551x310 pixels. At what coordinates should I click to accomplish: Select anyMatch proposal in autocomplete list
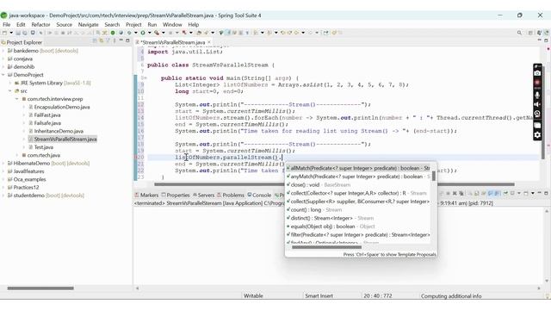[358, 177]
